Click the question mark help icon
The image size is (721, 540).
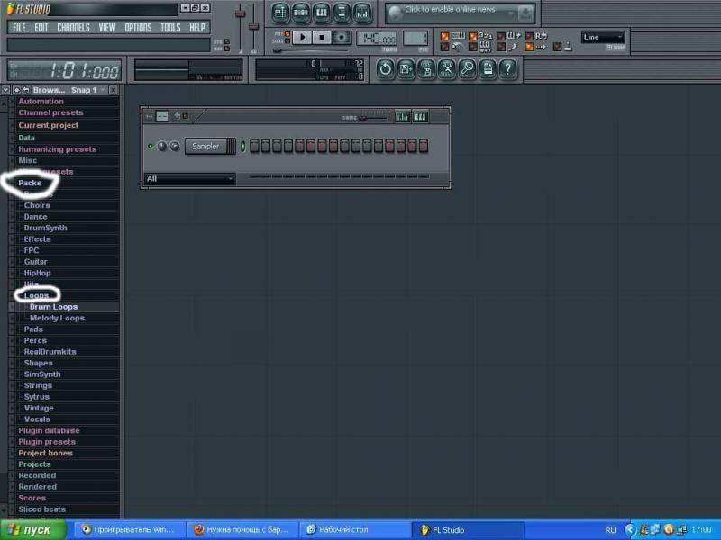[508, 68]
